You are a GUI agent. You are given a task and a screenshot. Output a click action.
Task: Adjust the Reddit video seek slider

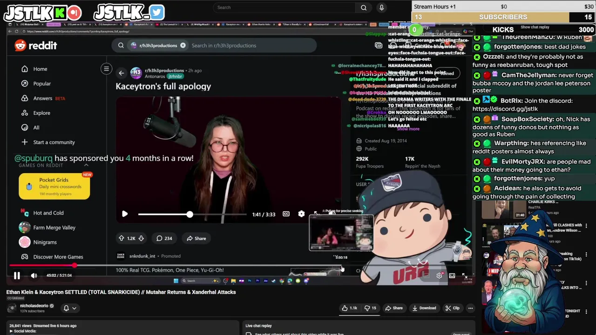point(192,214)
